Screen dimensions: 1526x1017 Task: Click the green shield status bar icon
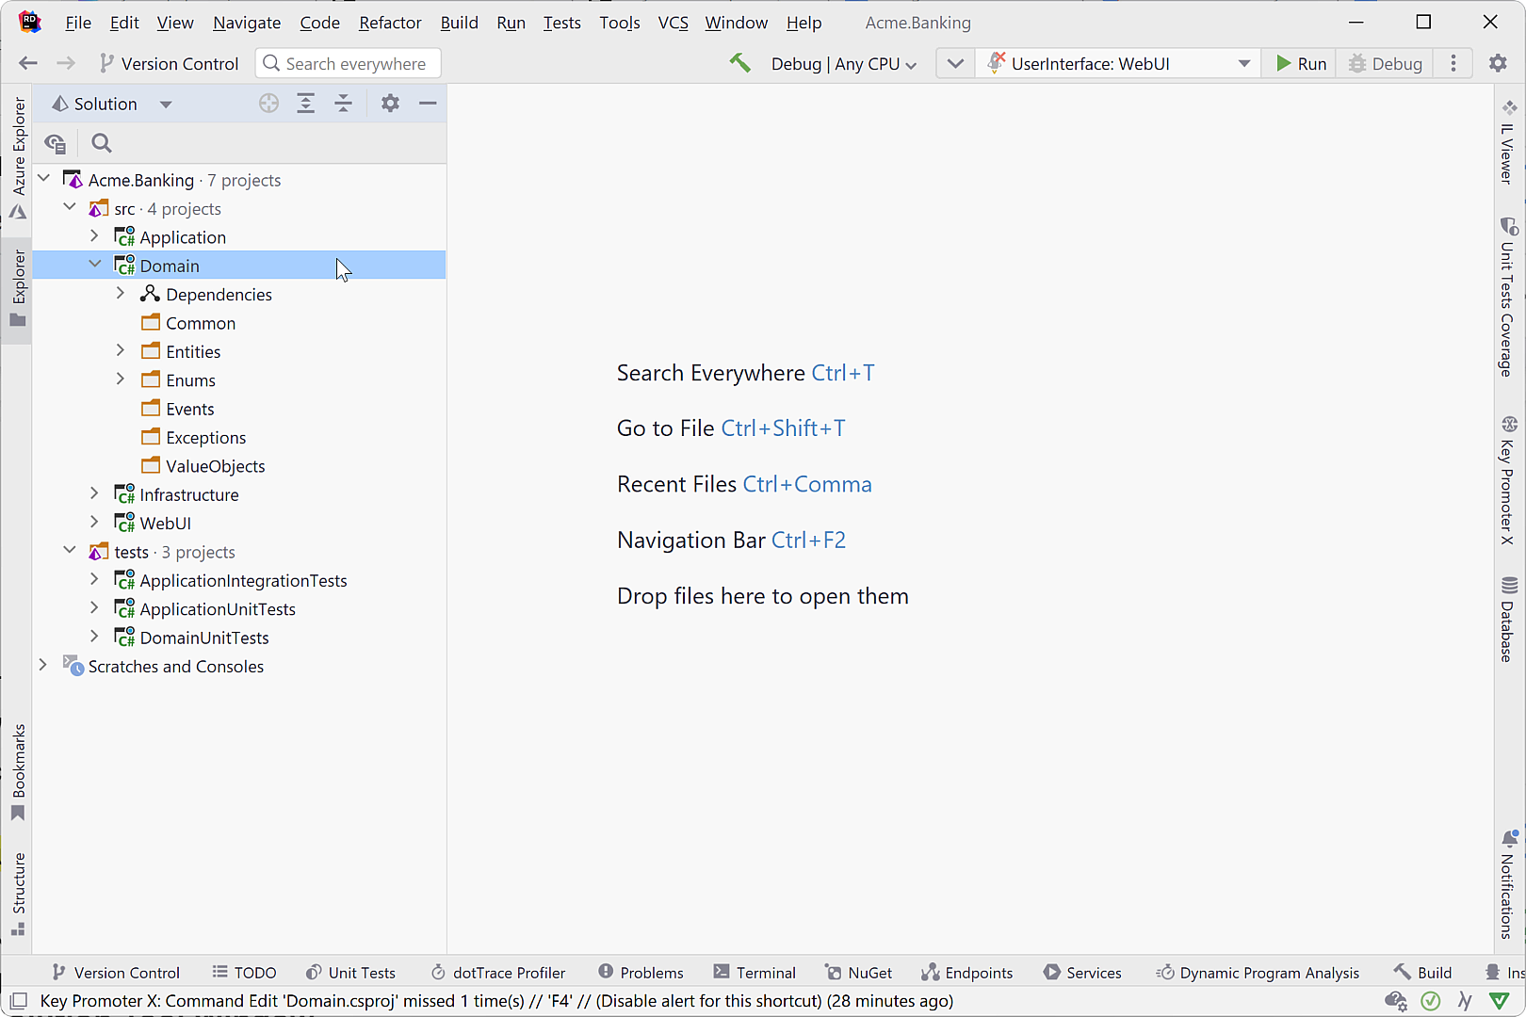click(1499, 1001)
